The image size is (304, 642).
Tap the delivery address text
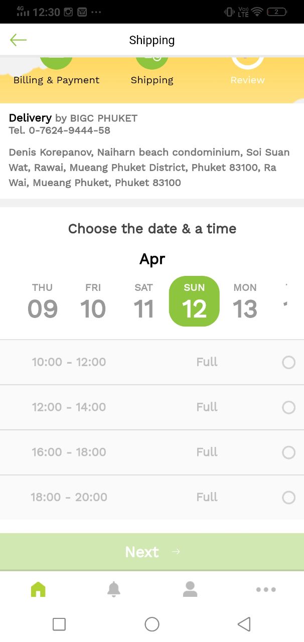click(149, 168)
